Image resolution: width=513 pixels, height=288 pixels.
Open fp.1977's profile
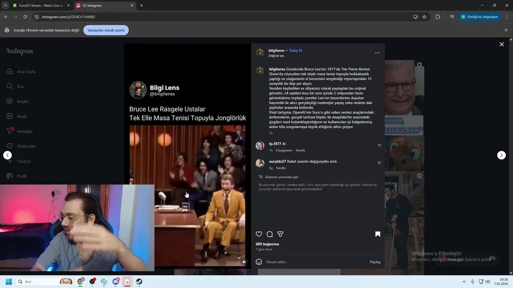(x=275, y=144)
